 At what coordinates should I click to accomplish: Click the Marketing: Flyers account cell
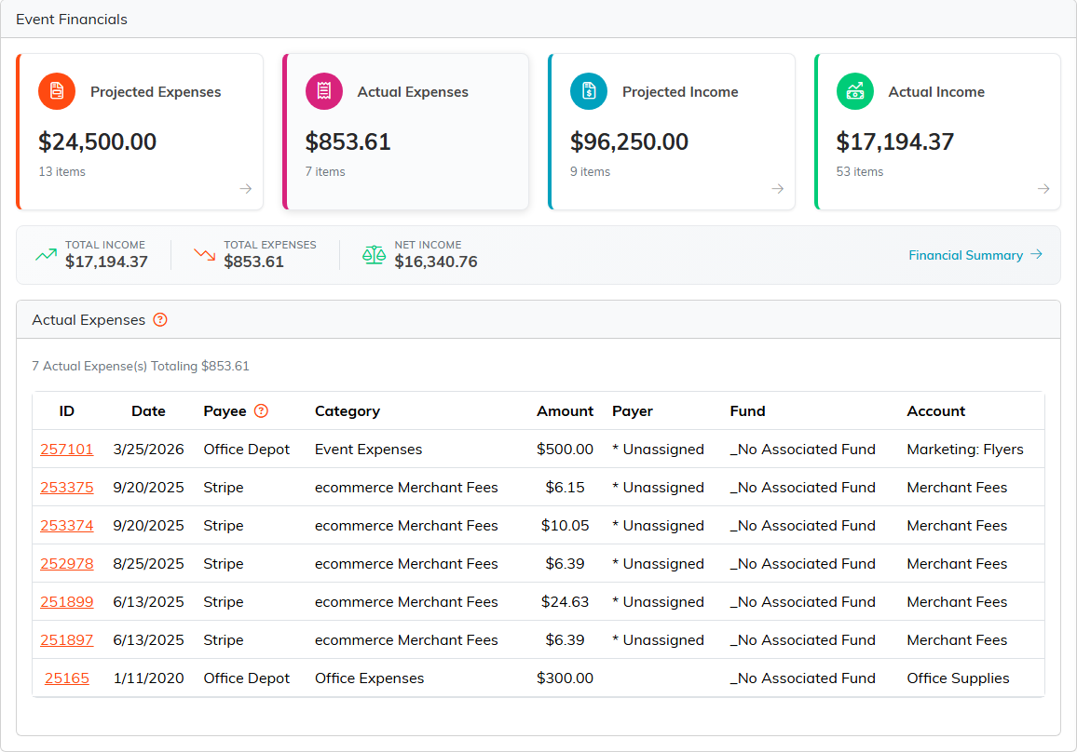[964, 450]
